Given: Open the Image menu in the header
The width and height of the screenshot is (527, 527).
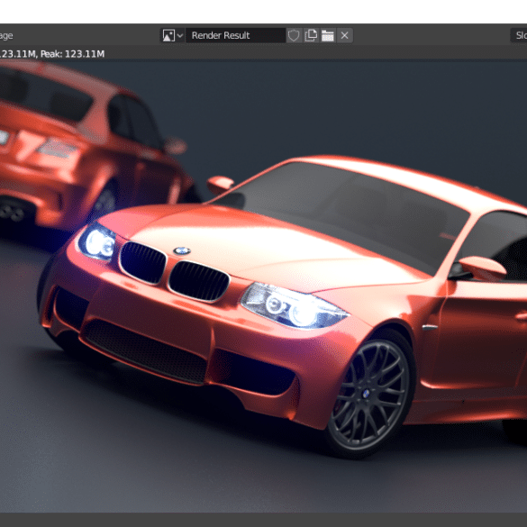Looking at the screenshot, I should (5, 36).
